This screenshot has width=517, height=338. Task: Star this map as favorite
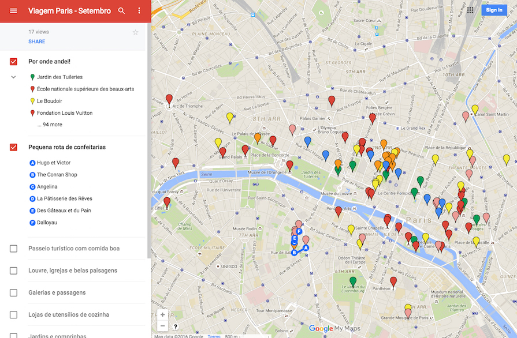point(136,32)
